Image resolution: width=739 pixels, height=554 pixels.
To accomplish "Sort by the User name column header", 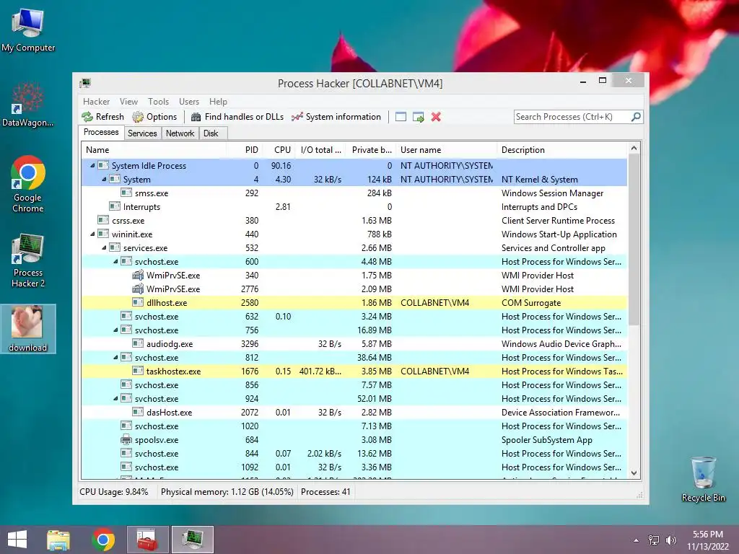I will (446, 150).
